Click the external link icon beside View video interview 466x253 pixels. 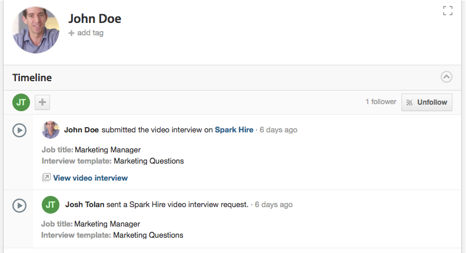pos(46,177)
